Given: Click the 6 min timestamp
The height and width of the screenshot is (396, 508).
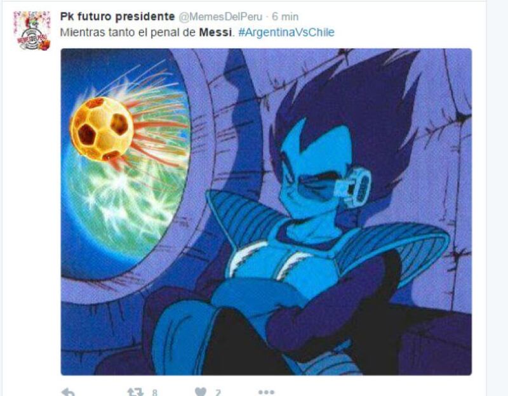Looking at the screenshot, I should point(285,16).
